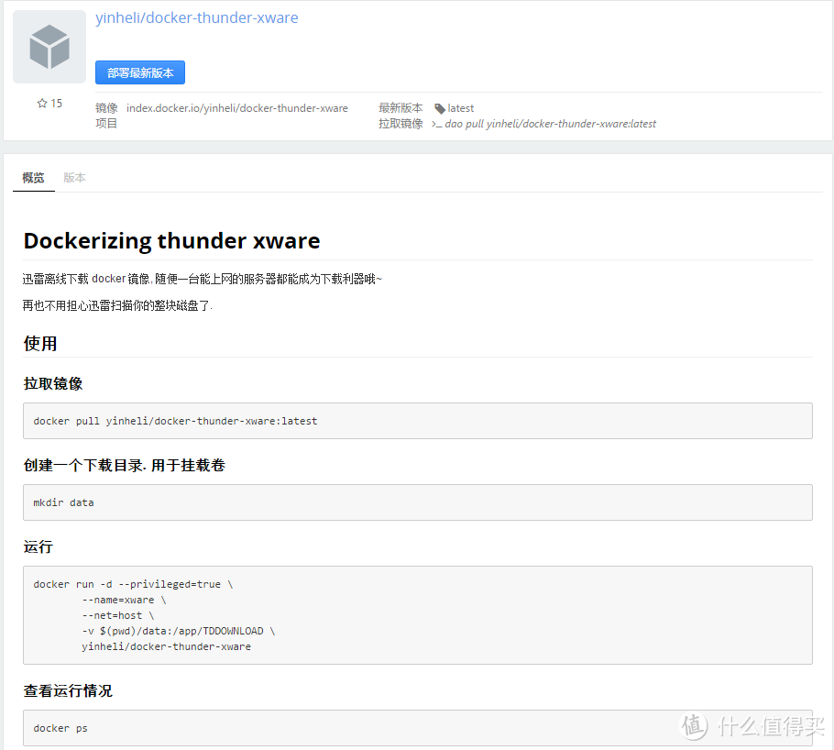Click the "Dockerizing thunder xware" heading
The width and height of the screenshot is (834, 750).
click(171, 240)
